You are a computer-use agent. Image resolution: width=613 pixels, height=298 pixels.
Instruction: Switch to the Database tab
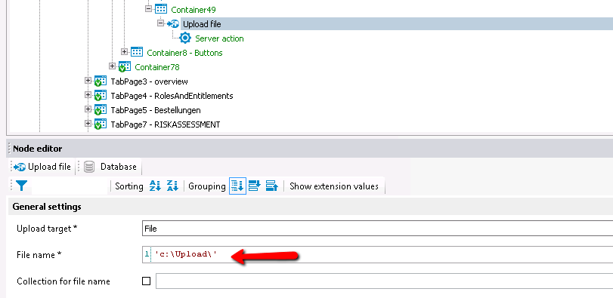click(111, 167)
